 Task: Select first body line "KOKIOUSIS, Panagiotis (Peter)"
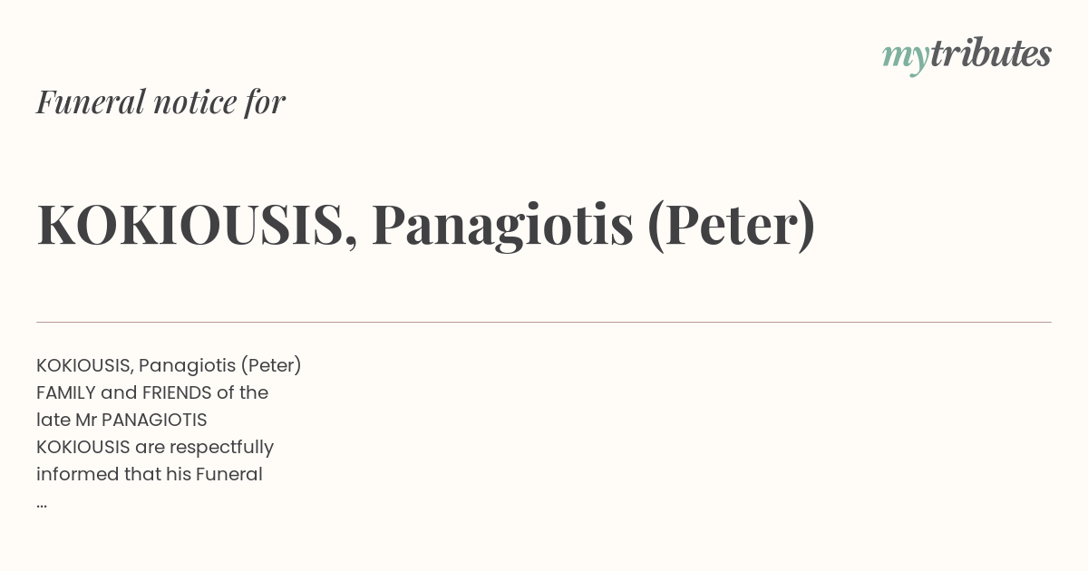point(169,365)
